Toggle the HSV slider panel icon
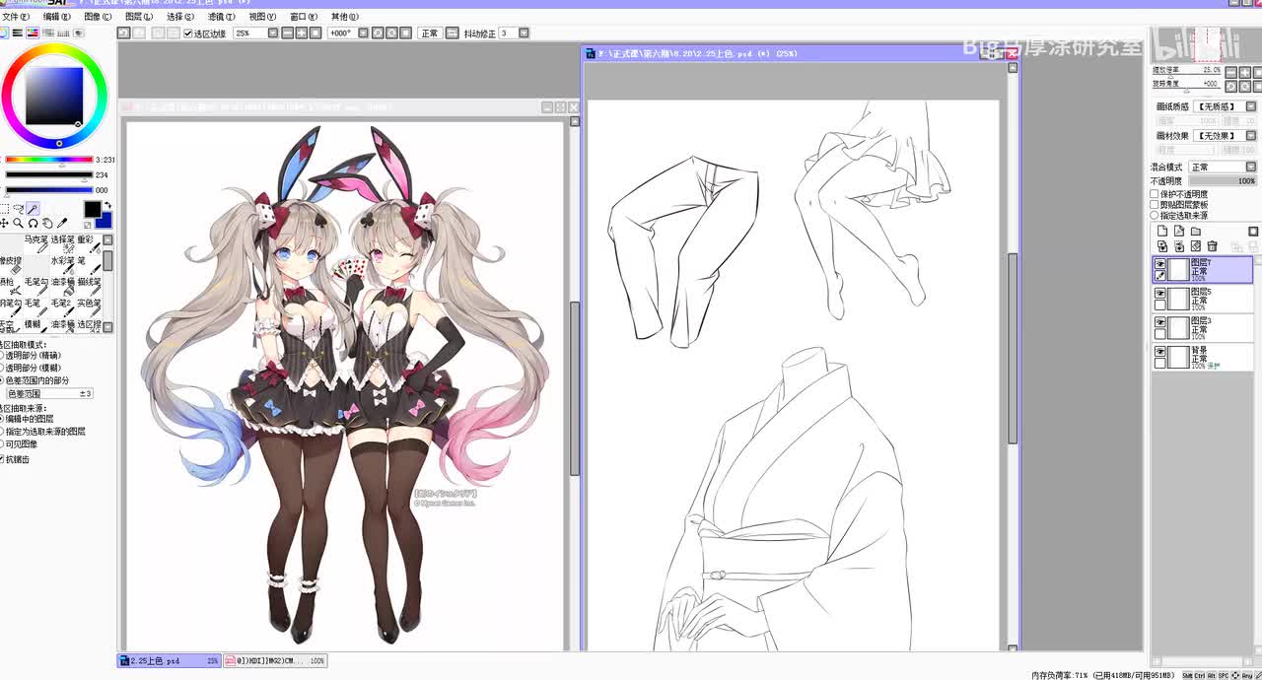This screenshot has width=1262, height=680. pos(33,33)
